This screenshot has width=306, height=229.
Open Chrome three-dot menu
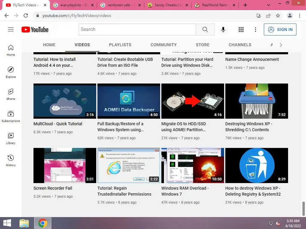[x=299, y=16]
